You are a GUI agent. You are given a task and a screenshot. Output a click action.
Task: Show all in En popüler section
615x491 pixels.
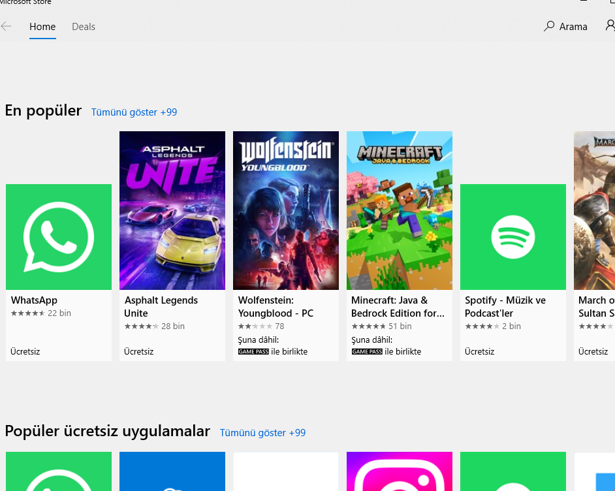point(134,112)
